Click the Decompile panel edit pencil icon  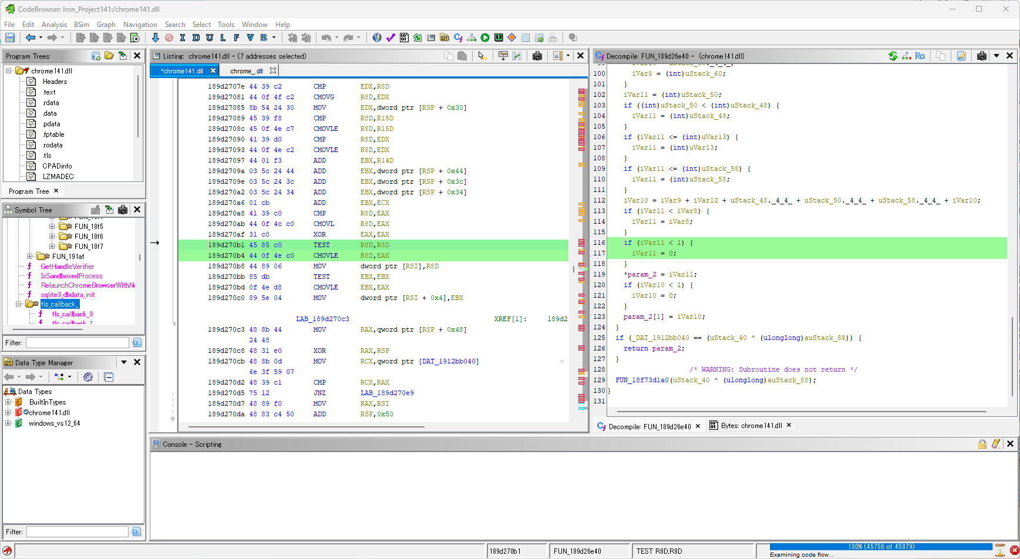tap(961, 56)
